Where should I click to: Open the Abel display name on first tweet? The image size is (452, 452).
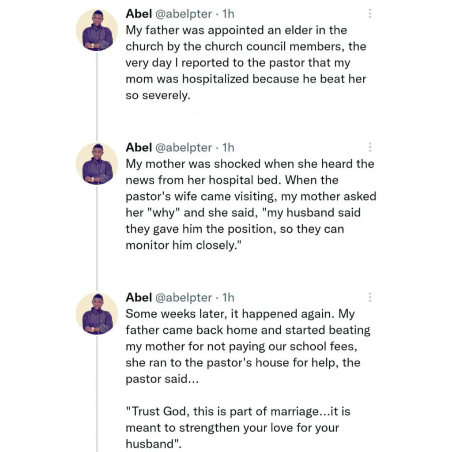139,14
